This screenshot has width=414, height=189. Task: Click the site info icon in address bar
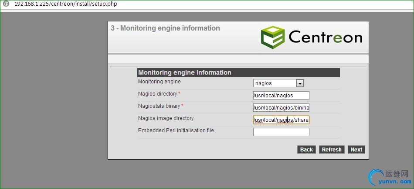click(6, 4)
